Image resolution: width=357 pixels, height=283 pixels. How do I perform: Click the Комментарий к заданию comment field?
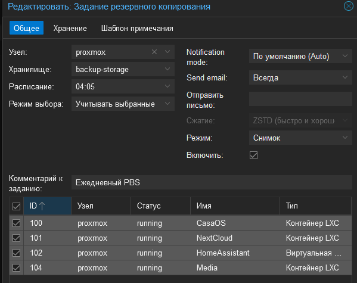click(212, 182)
